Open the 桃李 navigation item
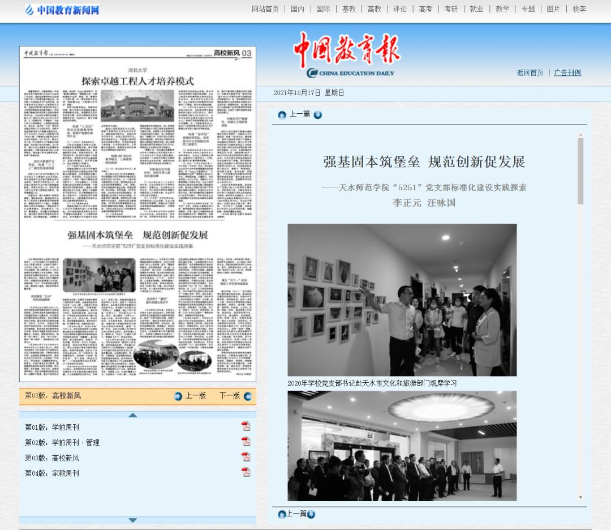The height and width of the screenshot is (530, 611). pos(579,9)
